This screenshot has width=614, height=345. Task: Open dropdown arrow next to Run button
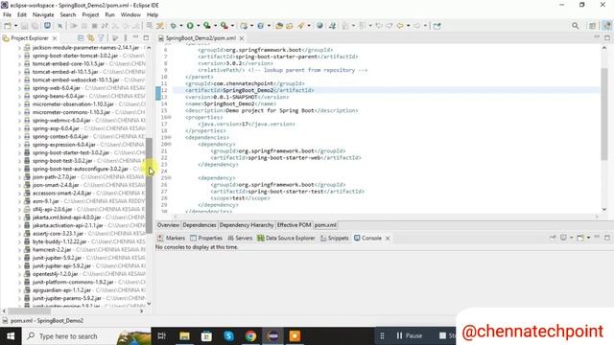click(199, 26)
